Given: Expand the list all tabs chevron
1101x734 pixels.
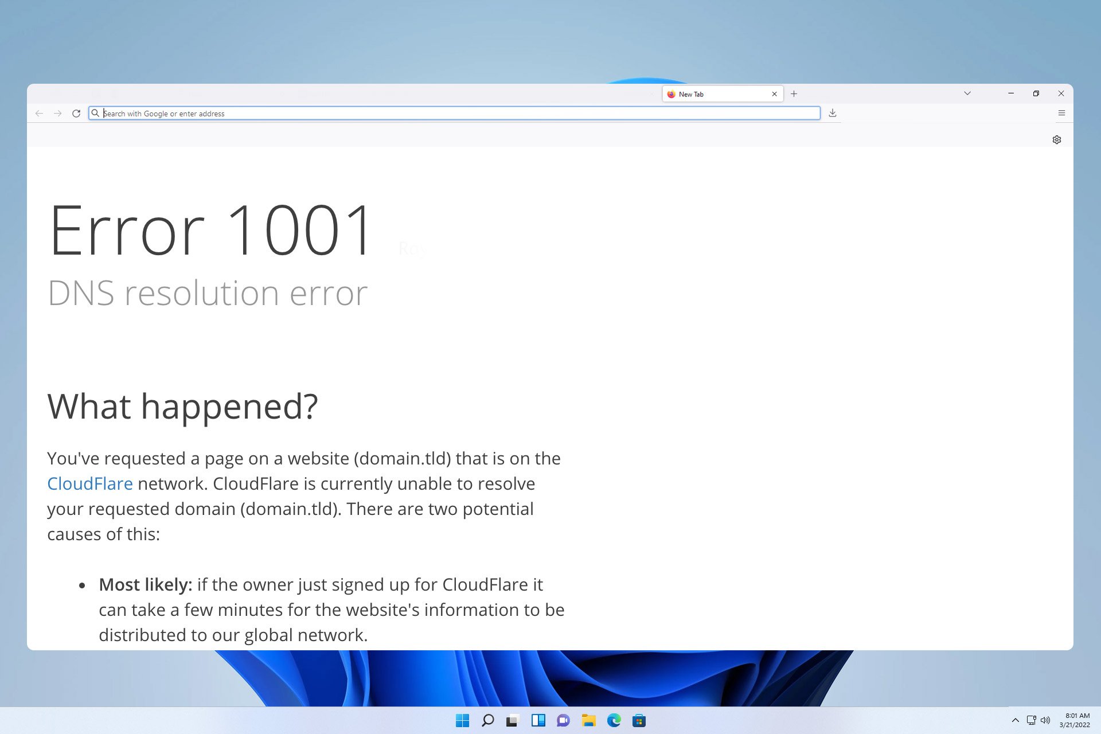Looking at the screenshot, I should [x=967, y=93].
